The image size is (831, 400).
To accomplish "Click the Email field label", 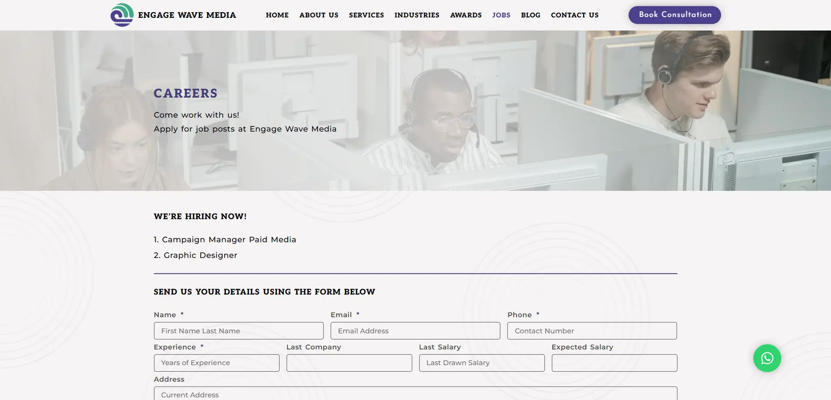I will click(x=341, y=315).
